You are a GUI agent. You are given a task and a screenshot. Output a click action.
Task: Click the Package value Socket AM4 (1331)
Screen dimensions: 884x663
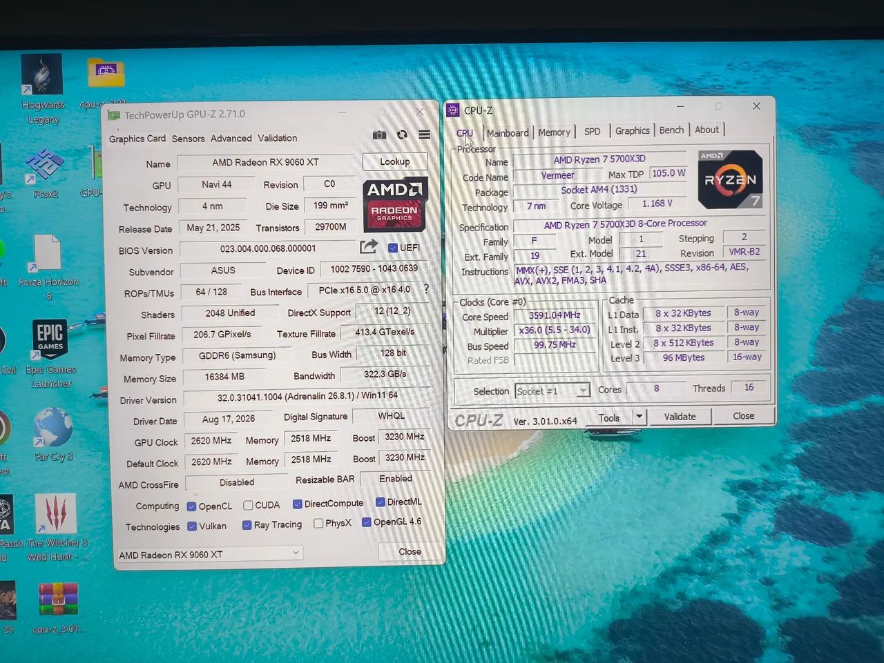[x=599, y=190]
